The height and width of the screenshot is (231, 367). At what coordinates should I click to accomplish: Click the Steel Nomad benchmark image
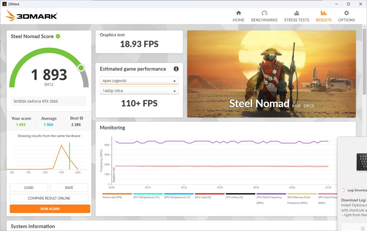click(271, 74)
